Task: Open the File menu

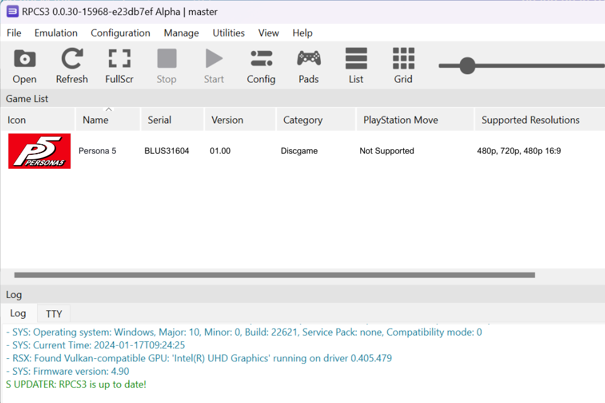Action: point(14,33)
